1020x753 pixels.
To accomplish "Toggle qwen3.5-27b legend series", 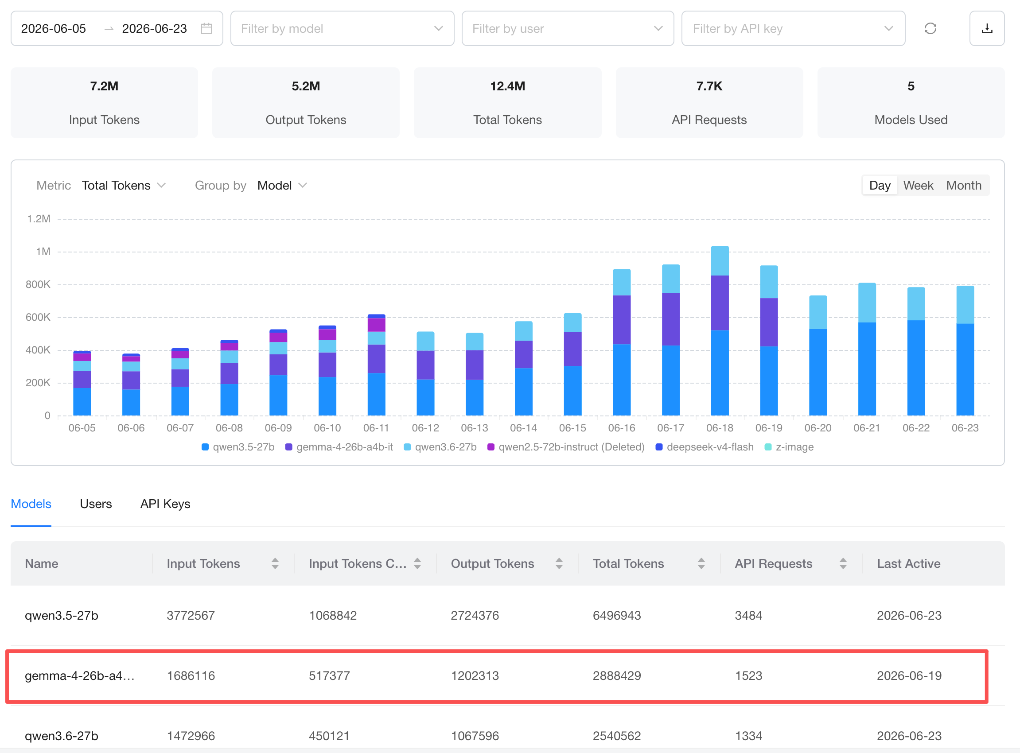I will pos(238,447).
